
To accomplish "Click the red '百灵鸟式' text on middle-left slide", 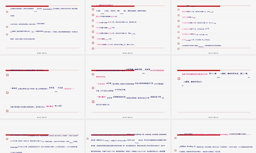I will pyautogui.click(x=68, y=88).
